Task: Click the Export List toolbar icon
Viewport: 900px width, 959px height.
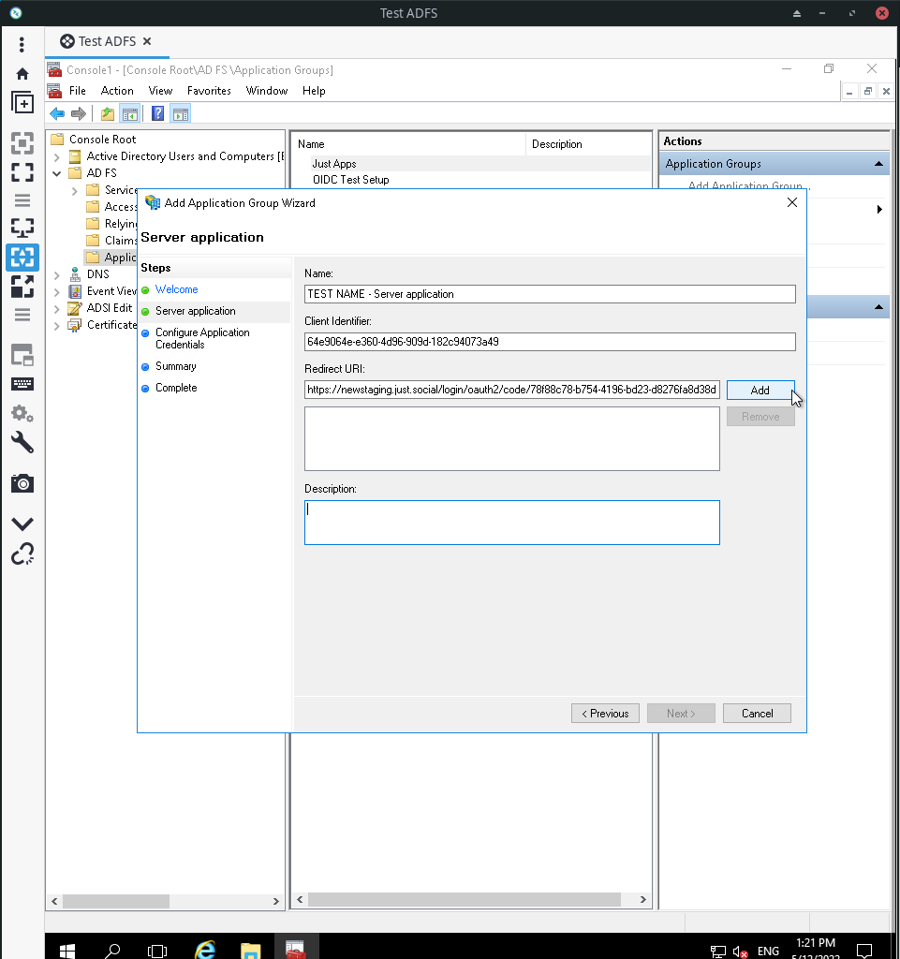Action: (106, 112)
